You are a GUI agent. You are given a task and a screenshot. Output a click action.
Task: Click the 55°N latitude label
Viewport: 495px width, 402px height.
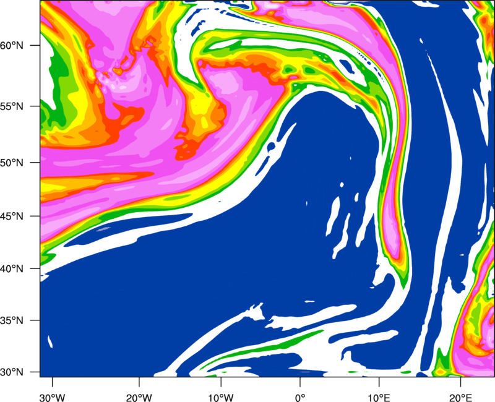tap(12, 106)
